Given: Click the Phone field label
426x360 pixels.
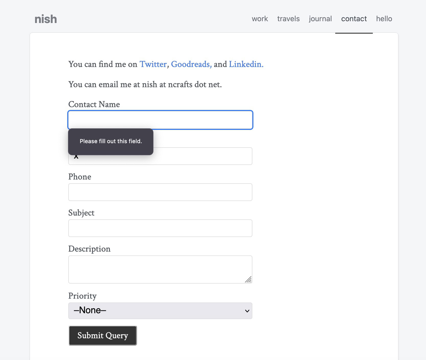Looking at the screenshot, I should 80,177.
